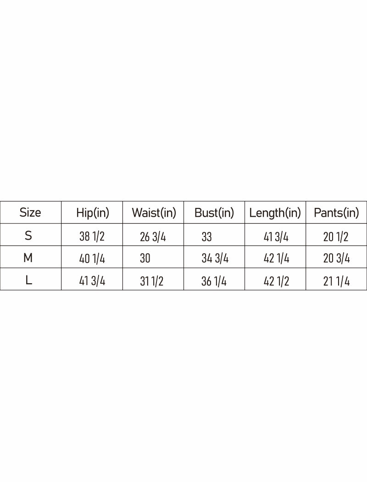Click the 31 1/2 waist measurement
Image resolution: width=367 pixels, height=482 pixels.
[151, 281]
